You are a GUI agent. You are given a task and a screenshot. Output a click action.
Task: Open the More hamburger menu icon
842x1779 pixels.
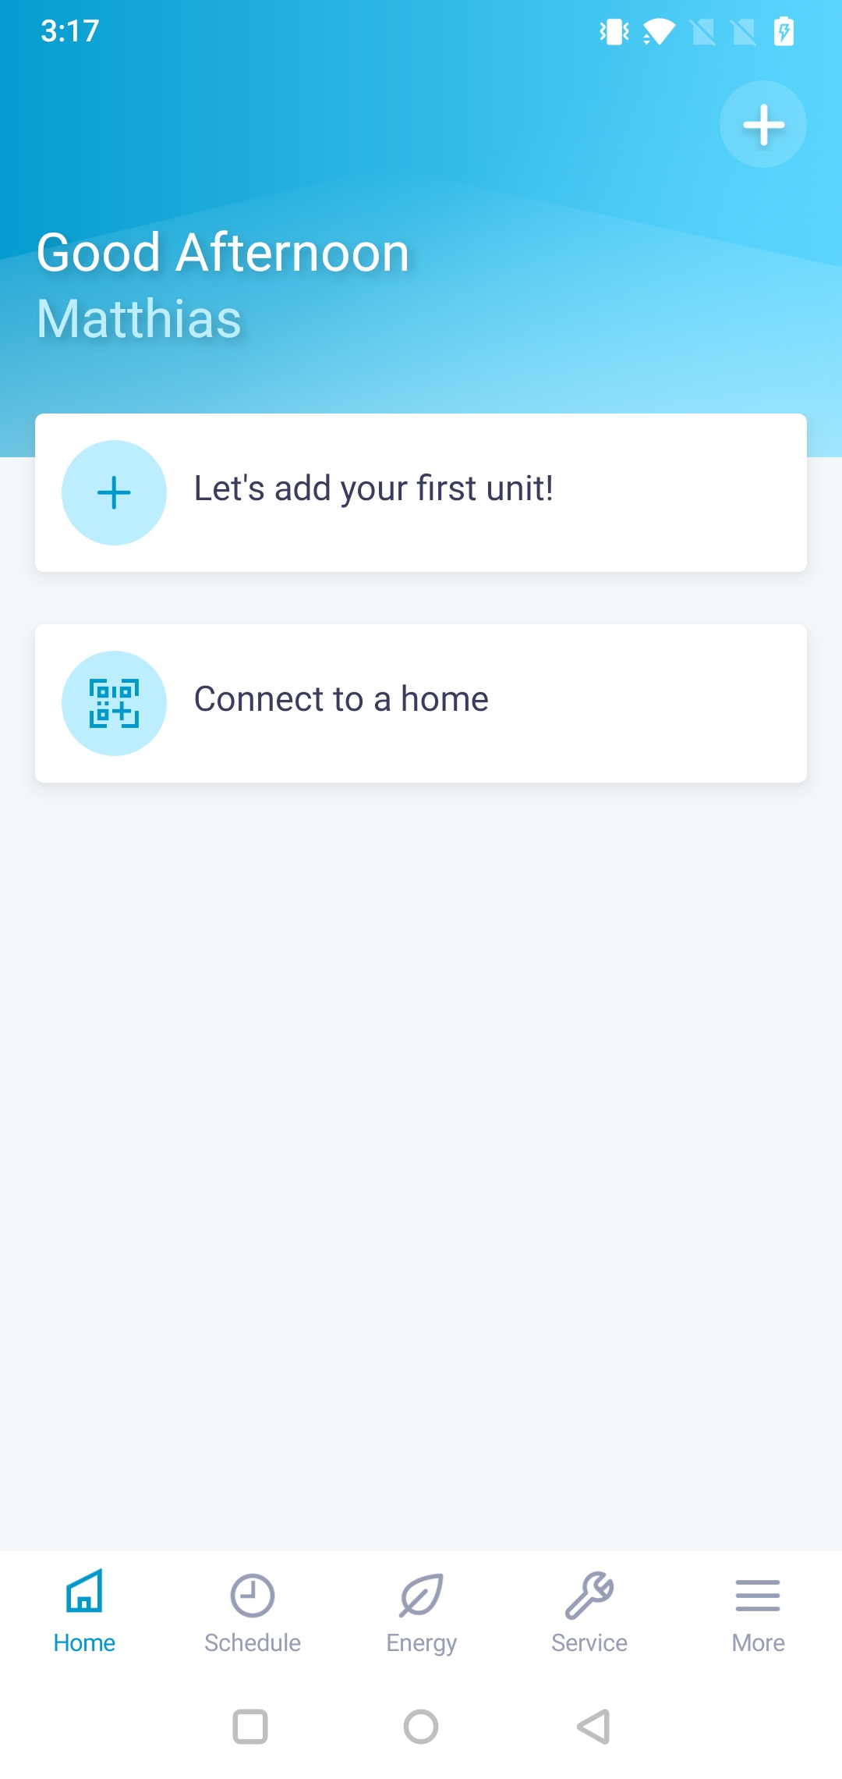tap(758, 1596)
